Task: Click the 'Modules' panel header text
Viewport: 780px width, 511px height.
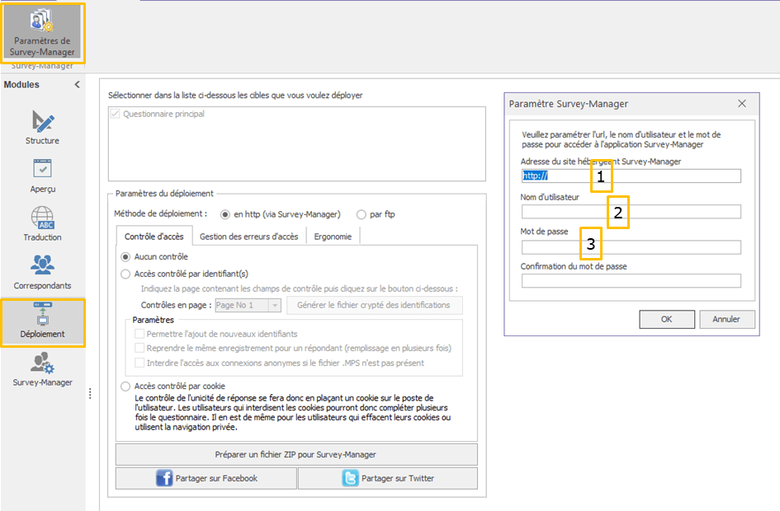Action: 21,84
